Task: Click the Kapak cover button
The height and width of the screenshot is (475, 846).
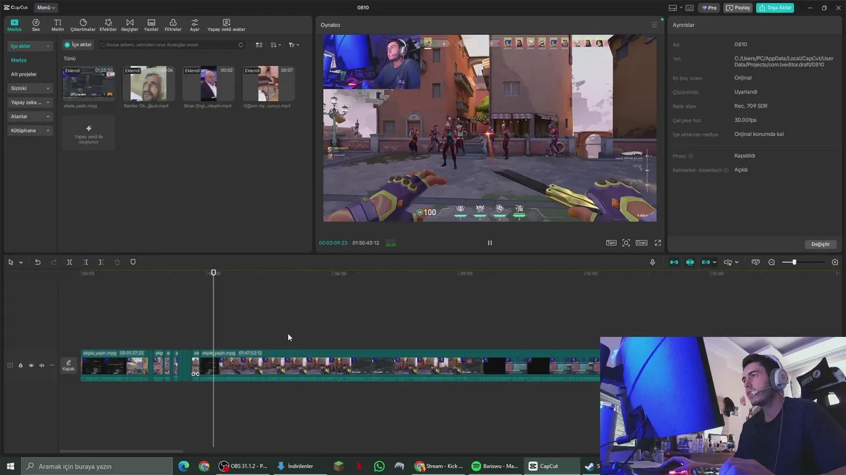Action: 68,365
